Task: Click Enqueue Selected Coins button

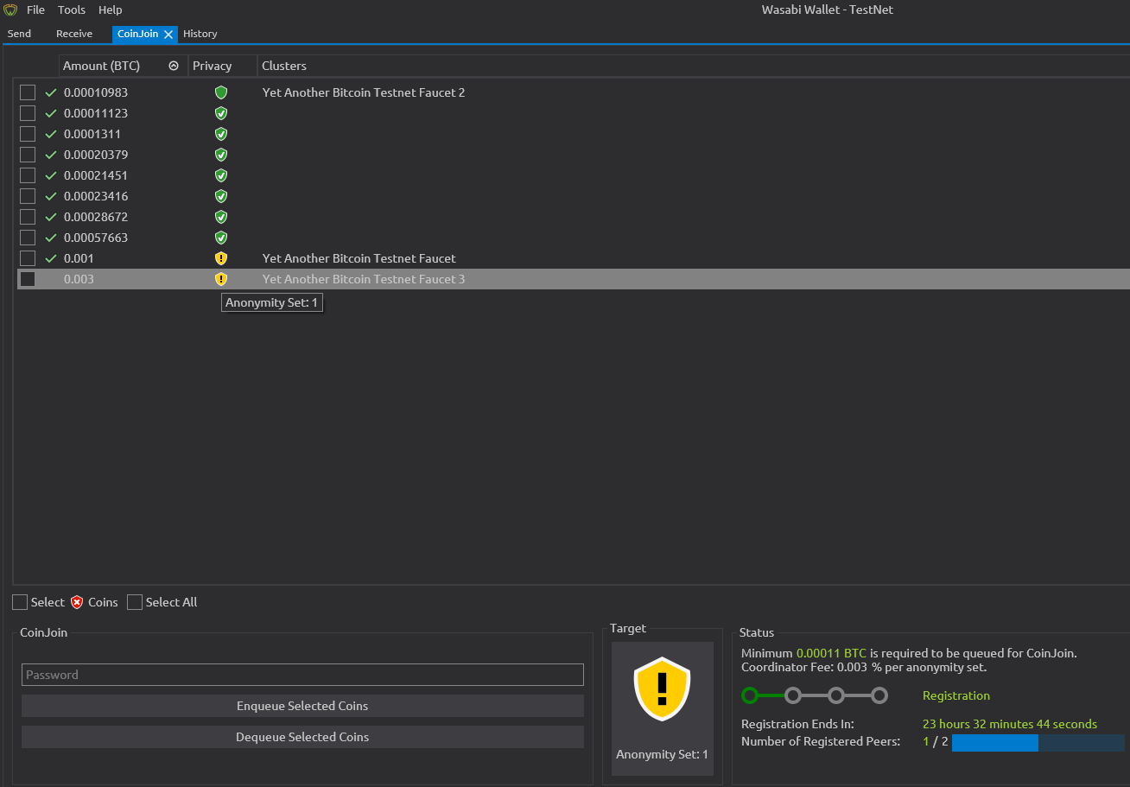Action: pos(302,706)
